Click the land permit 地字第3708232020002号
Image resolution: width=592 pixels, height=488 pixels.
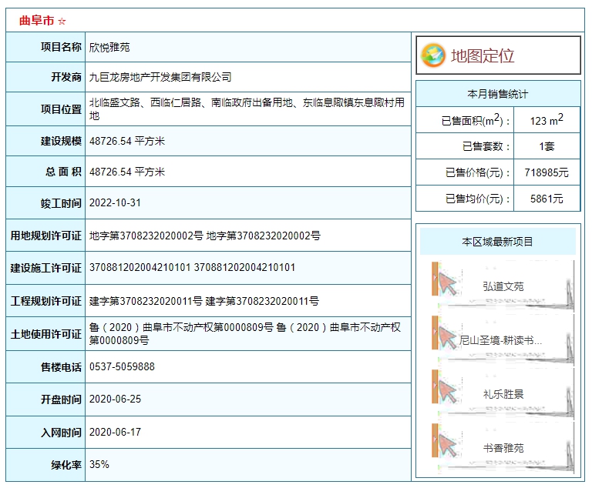pos(146,236)
